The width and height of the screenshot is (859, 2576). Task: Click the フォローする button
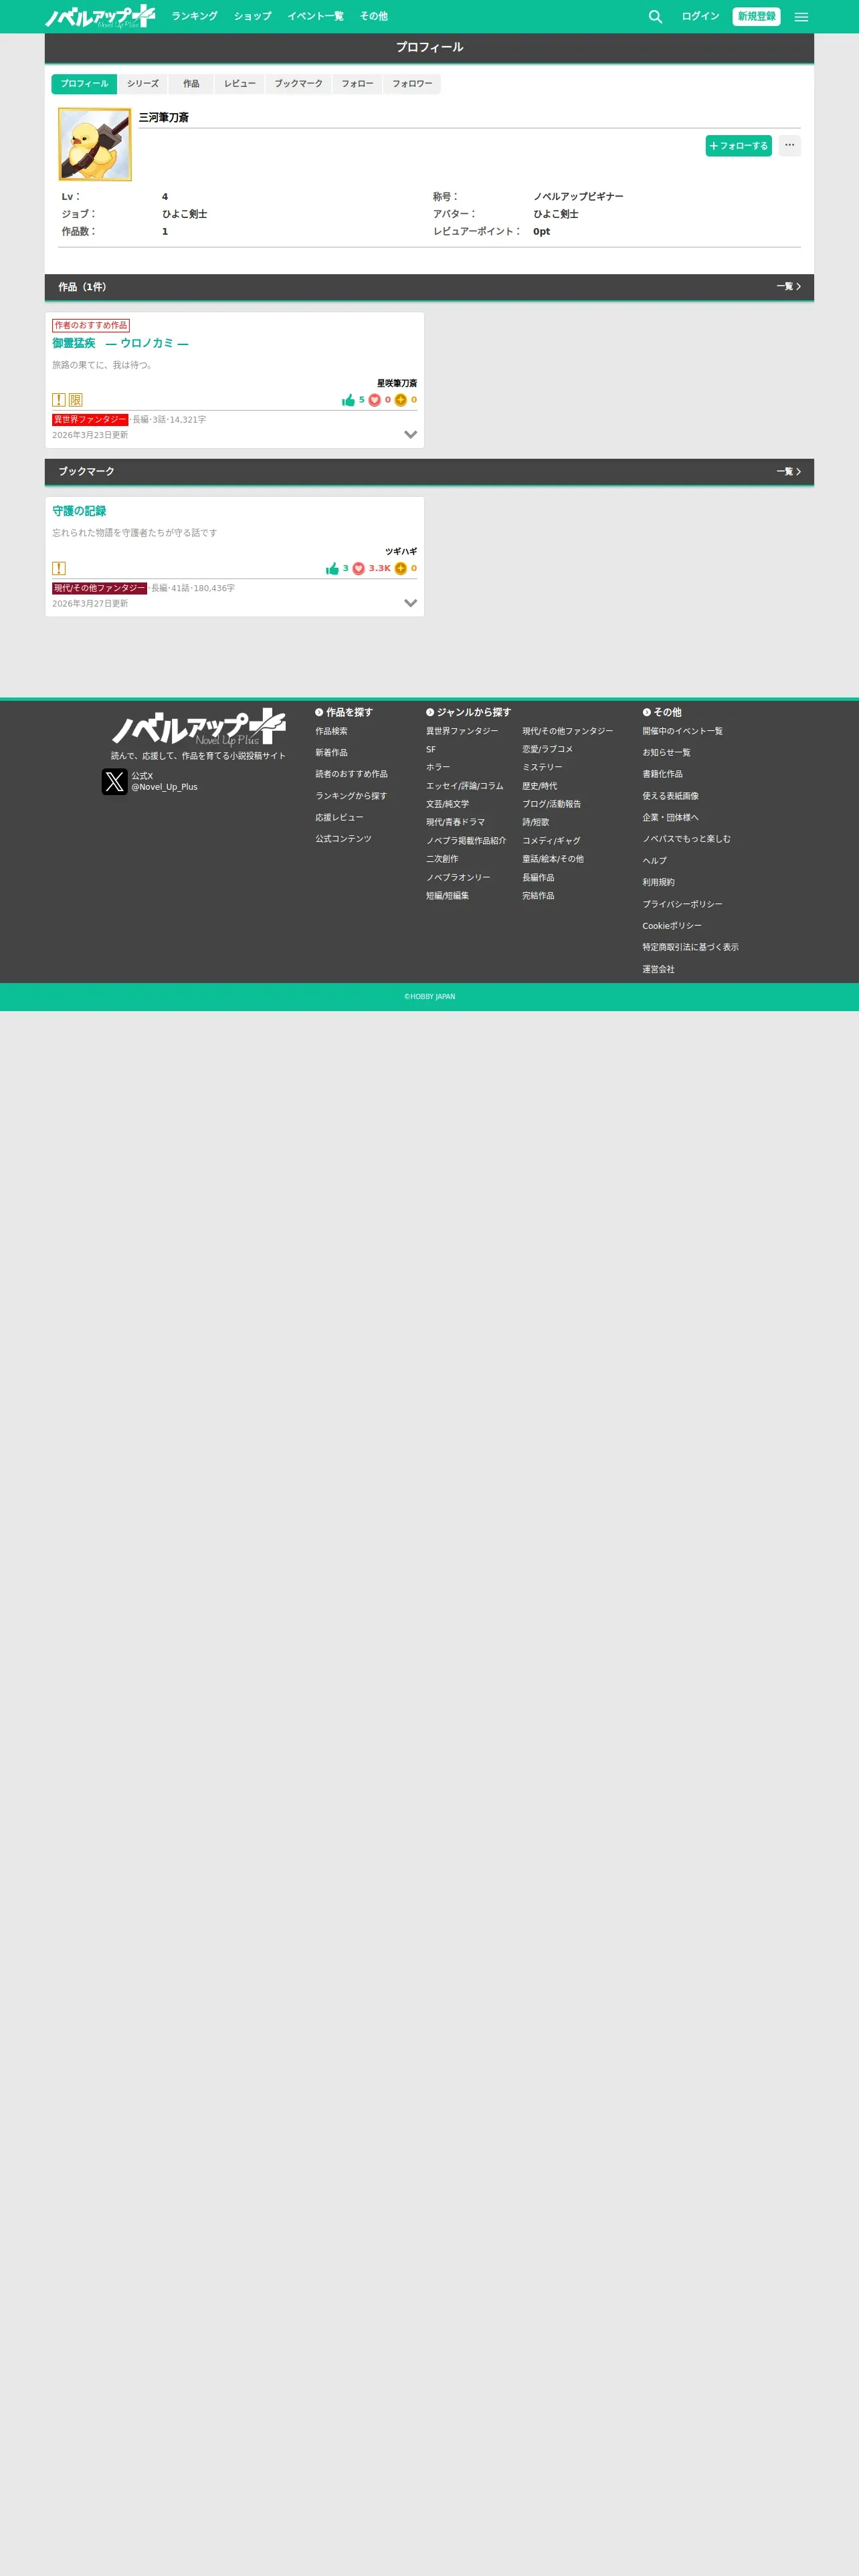[739, 146]
